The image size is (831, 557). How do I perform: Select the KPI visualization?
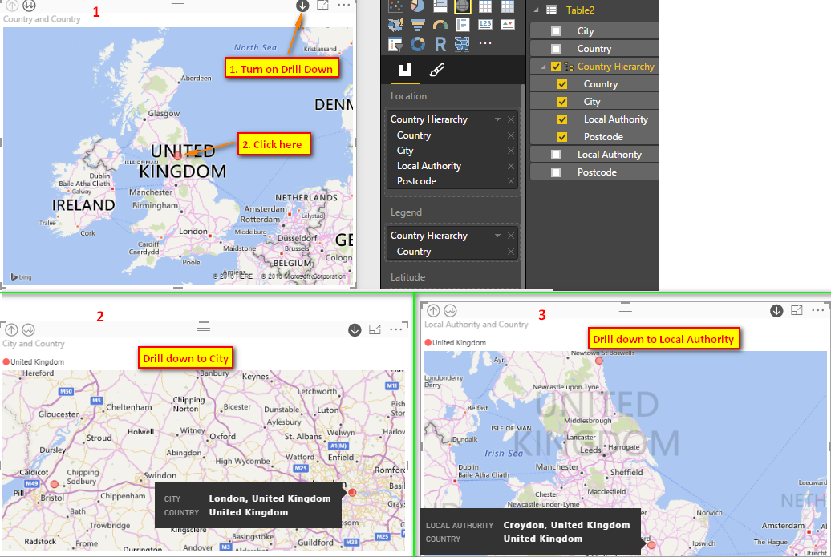pyautogui.click(x=507, y=25)
